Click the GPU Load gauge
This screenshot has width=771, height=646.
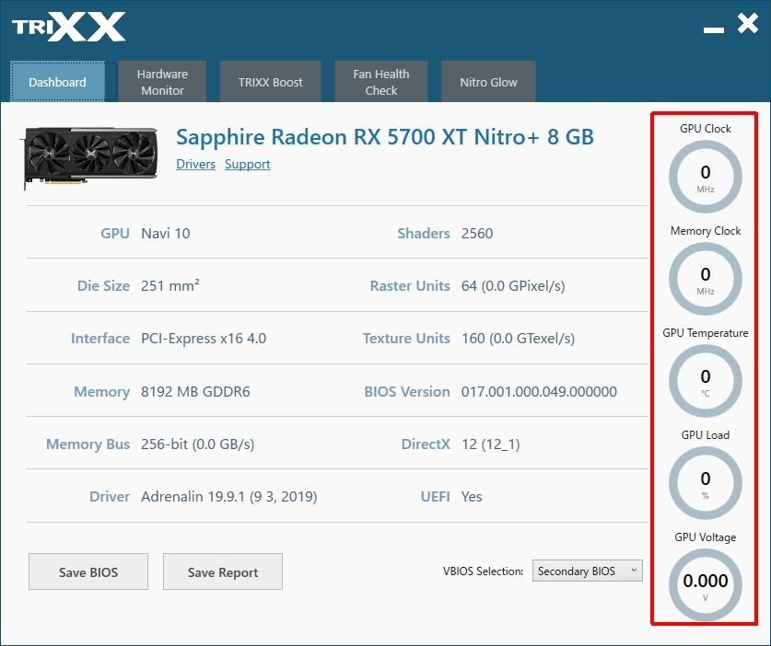[x=705, y=483]
